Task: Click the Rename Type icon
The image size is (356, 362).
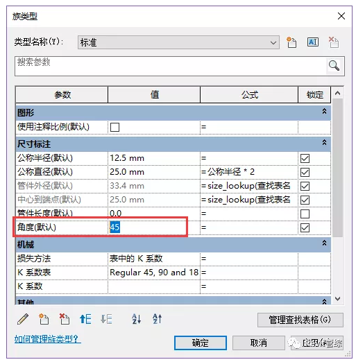Action: click(x=313, y=42)
